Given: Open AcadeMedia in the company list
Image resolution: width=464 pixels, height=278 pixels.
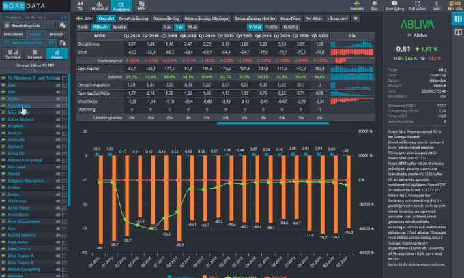Looking at the screenshot, I should coord(18,106).
